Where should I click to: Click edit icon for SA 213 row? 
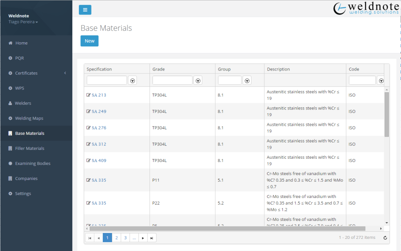point(88,95)
